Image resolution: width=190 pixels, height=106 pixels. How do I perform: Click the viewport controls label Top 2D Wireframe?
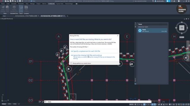point(7,19)
